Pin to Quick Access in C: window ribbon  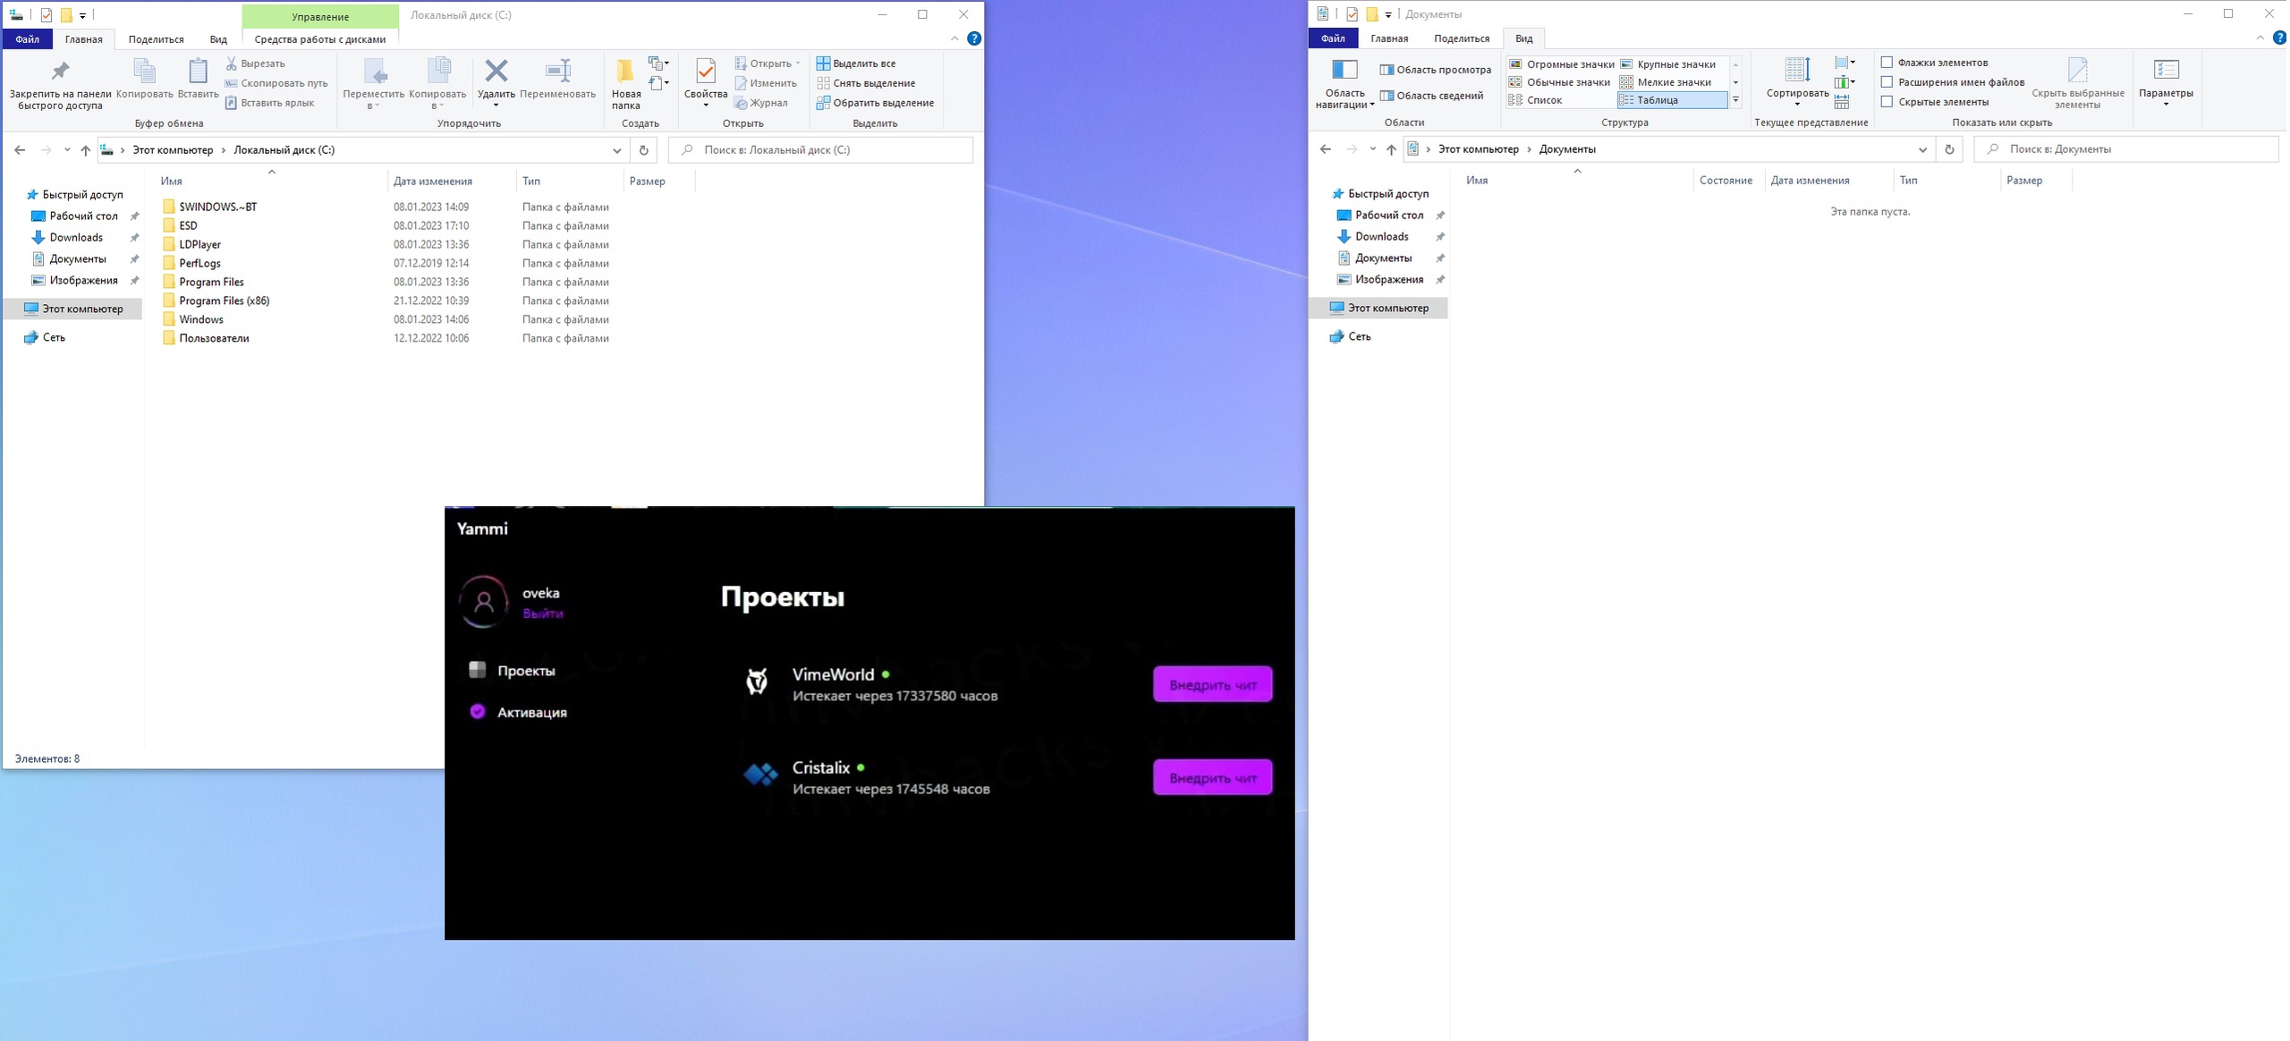click(60, 83)
